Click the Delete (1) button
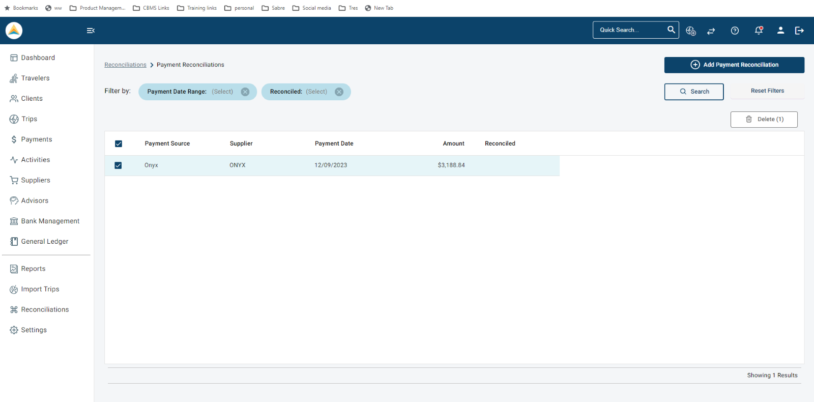814x402 pixels. 764,119
